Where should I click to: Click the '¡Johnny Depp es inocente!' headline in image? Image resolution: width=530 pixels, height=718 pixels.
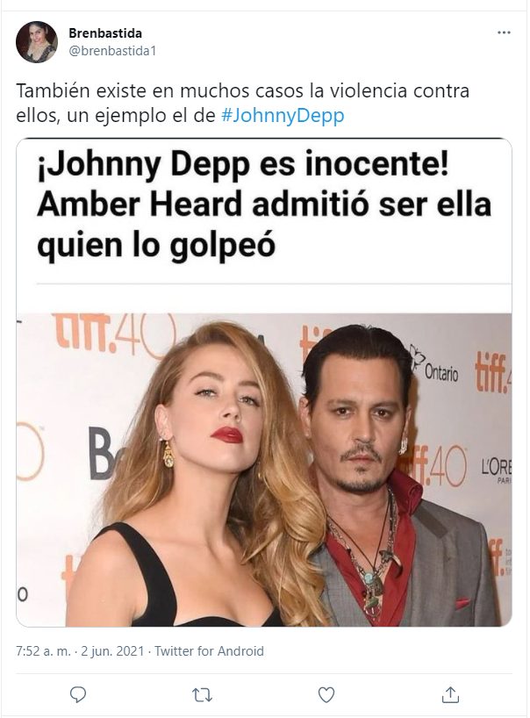pos(242,164)
